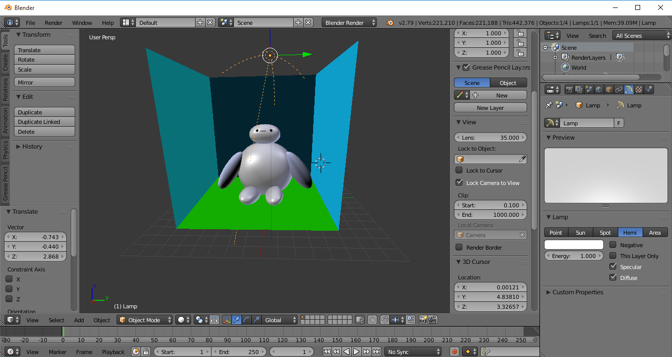Toggle snap magnet icon in 3D header
The width and height of the screenshot is (672, 357).
[x=385, y=320]
